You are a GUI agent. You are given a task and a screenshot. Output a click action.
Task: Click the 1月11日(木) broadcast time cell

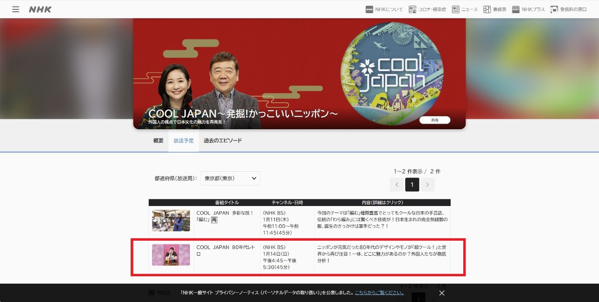pos(287,222)
